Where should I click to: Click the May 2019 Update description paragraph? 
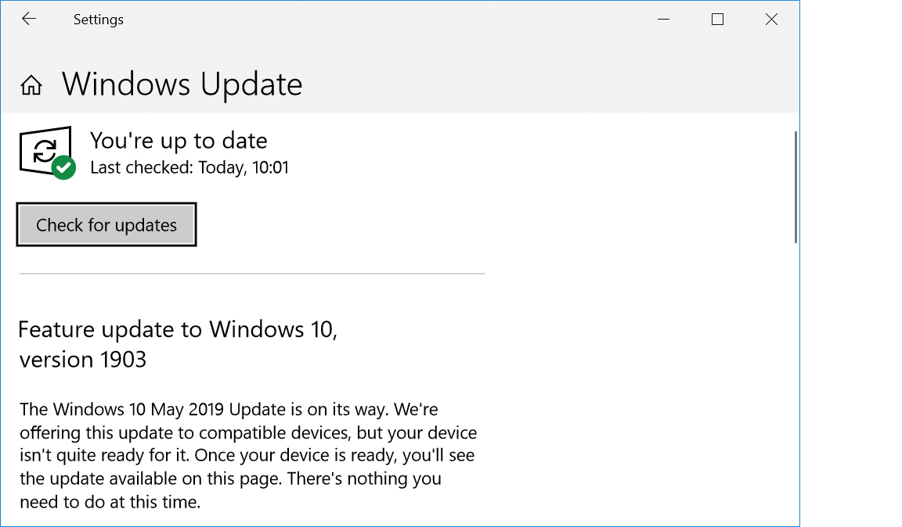click(x=248, y=455)
